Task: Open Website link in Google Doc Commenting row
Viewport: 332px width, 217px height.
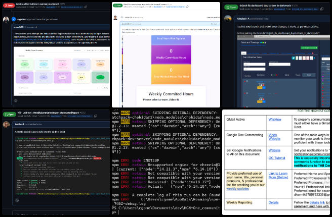Action: pyautogui.click(x=274, y=139)
